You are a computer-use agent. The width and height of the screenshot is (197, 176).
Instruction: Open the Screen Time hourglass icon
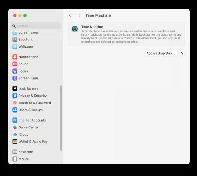15,78
